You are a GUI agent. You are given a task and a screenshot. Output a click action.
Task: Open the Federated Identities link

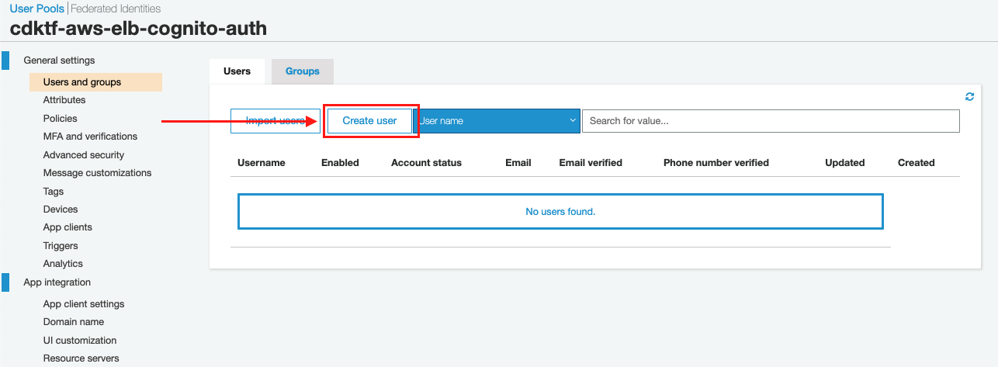pos(116,9)
